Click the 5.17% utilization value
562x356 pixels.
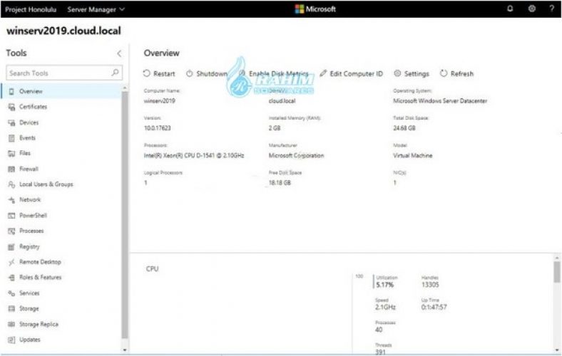point(385,286)
